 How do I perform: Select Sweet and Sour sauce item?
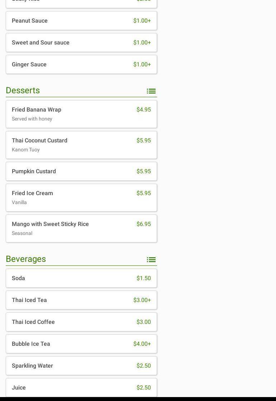click(x=81, y=43)
